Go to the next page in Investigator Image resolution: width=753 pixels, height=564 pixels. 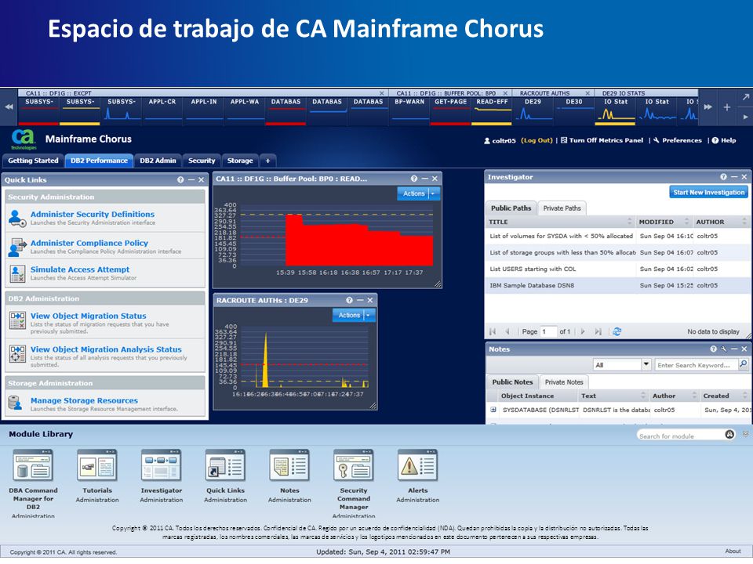click(x=583, y=331)
